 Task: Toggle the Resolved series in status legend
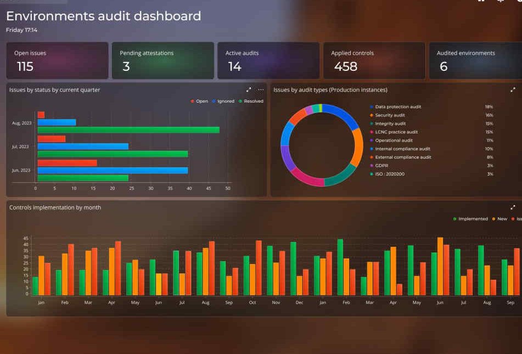coord(251,101)
